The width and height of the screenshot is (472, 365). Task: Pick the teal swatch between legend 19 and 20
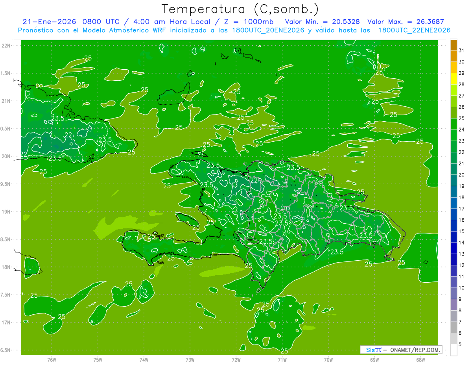(454, 180)
